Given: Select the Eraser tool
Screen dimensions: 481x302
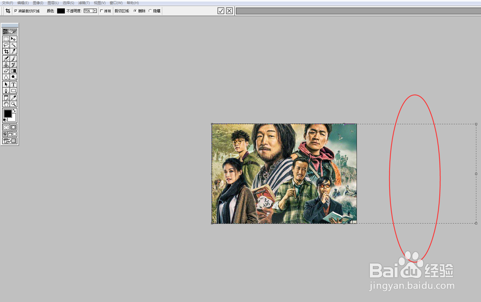Looking at the screenshot, I should [6, 71].
